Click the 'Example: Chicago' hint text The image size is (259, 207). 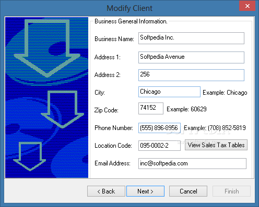(x=225, y=93)
